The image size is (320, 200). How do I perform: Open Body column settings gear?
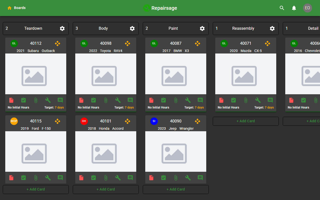[x=132, y=28]
